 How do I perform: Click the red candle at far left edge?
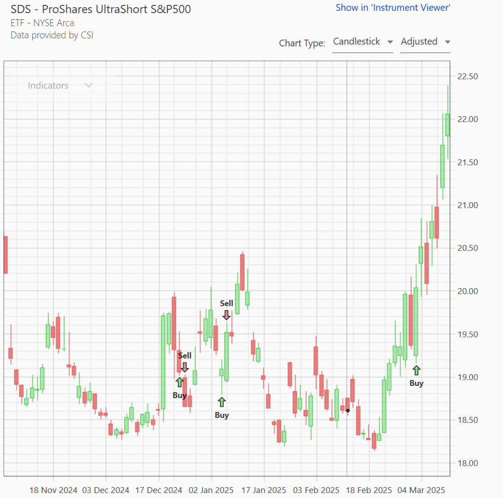[5, 255]
